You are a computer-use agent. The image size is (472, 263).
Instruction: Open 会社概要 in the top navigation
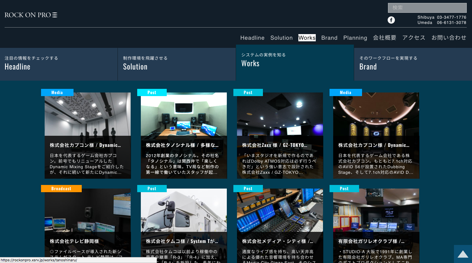[x=385, y=38]
